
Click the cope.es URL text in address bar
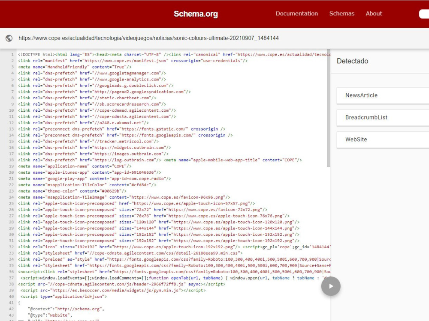point(148,38)
